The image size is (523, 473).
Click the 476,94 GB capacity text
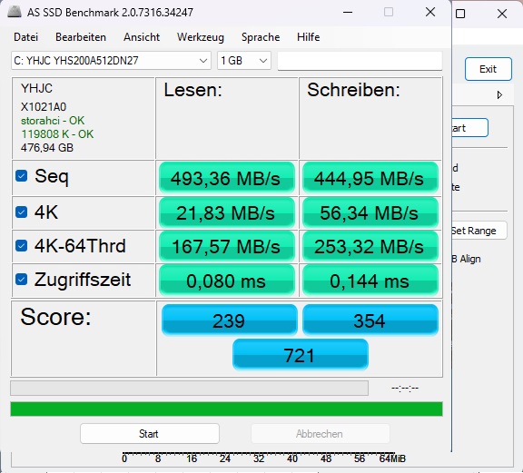(x=47, y=148)
